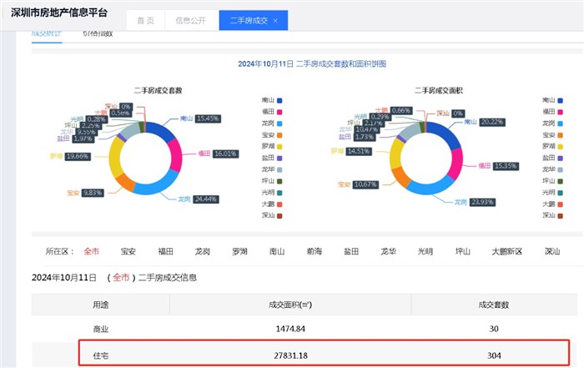Viewport: 584px width, 368px height.
Task: Close the 二手房成交 tab with the x icon
Action: point(276,20)
